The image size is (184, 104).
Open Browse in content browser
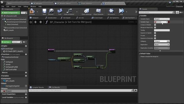pyautogui.click(x=51, y=12)
